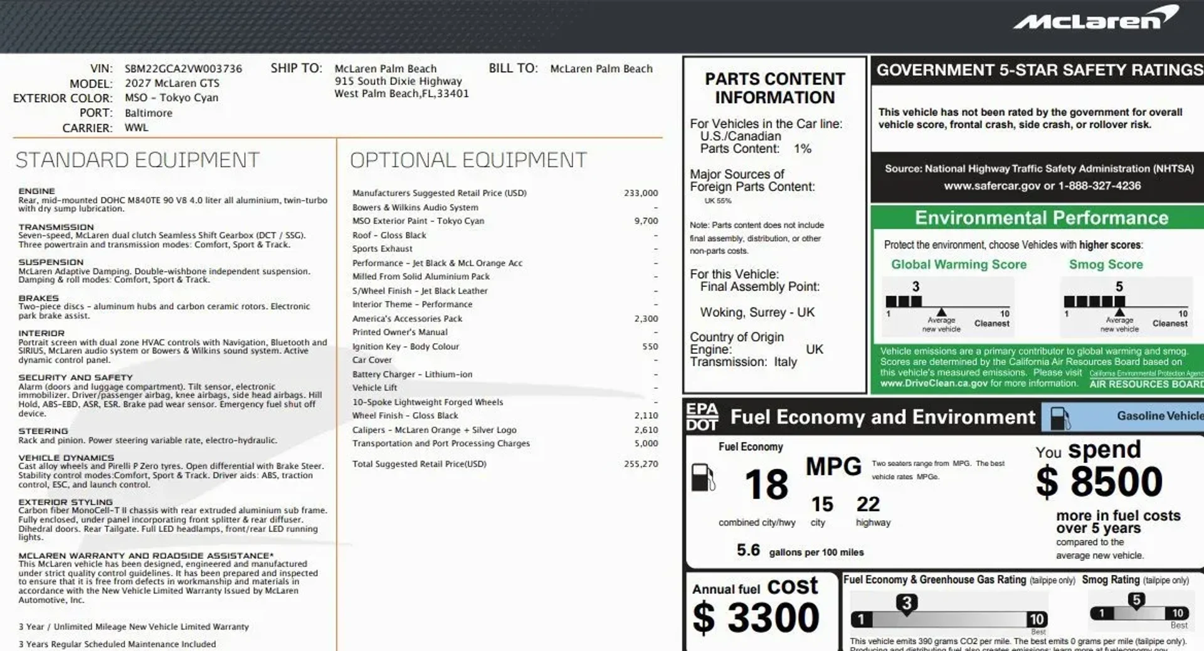Click the 18 combined MPG figure
This screenshot has width=1204, height=651.
(766, 484)
